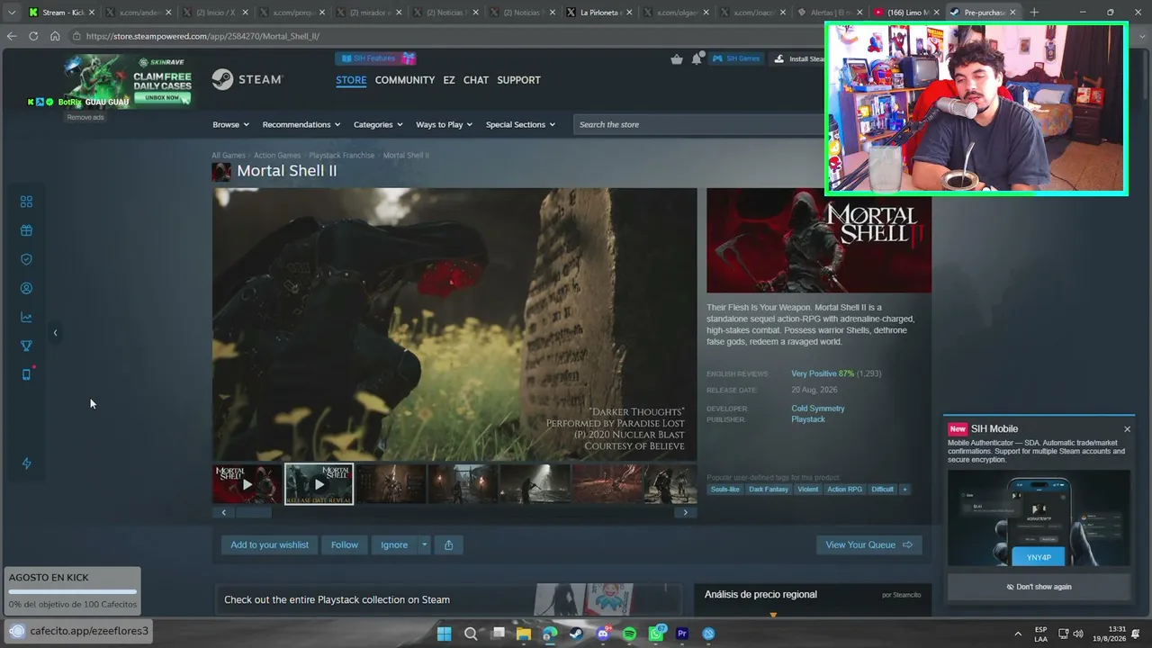
Task: Open the mobile phone icon in left sidebar
Action: point(26,374)
